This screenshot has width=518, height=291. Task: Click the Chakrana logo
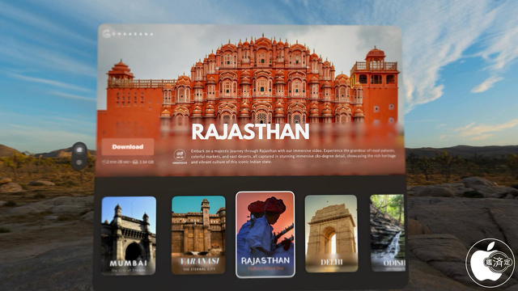[128, 34]
